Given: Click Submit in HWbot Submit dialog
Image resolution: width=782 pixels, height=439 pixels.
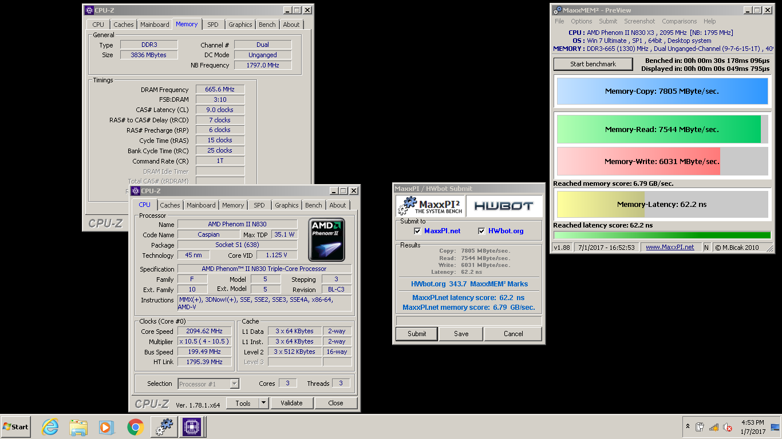Looking at the screenshot, I should pos(417,334).
